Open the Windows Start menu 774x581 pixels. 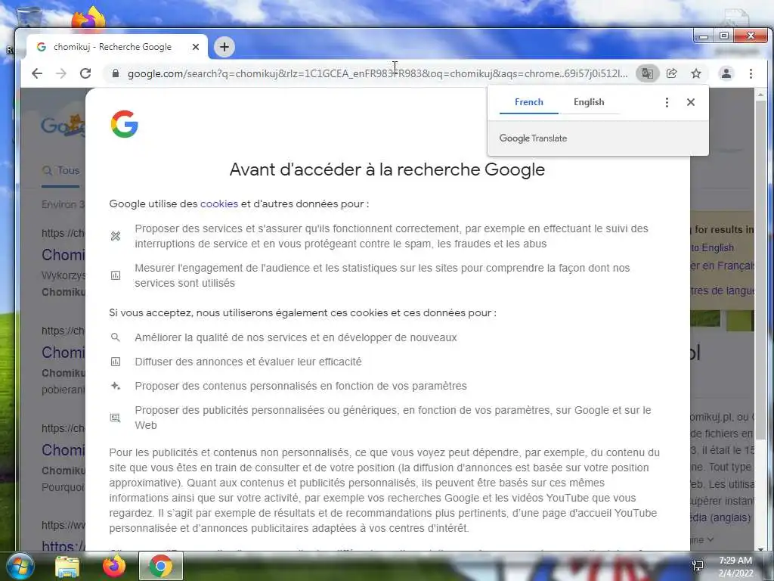tap(20, 566)
